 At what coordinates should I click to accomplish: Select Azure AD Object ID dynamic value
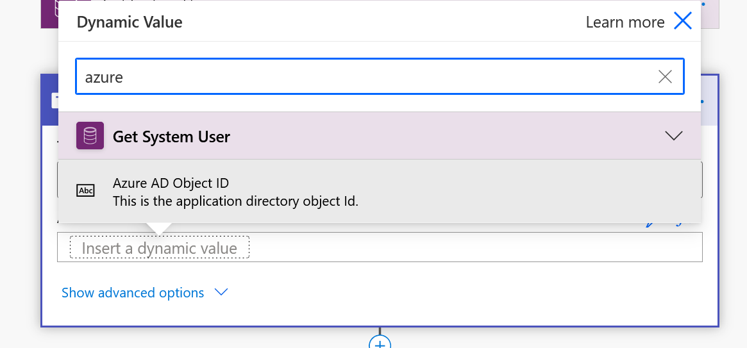tap(171, 183)
